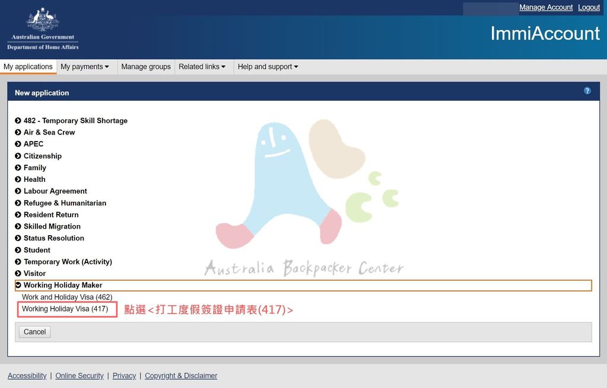The image size is (607, 388).
Task: Expand the Status Resolution arrow icon
Action: (x=18, y=238)
